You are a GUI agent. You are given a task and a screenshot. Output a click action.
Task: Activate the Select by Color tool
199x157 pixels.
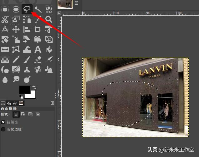[49, 9]
